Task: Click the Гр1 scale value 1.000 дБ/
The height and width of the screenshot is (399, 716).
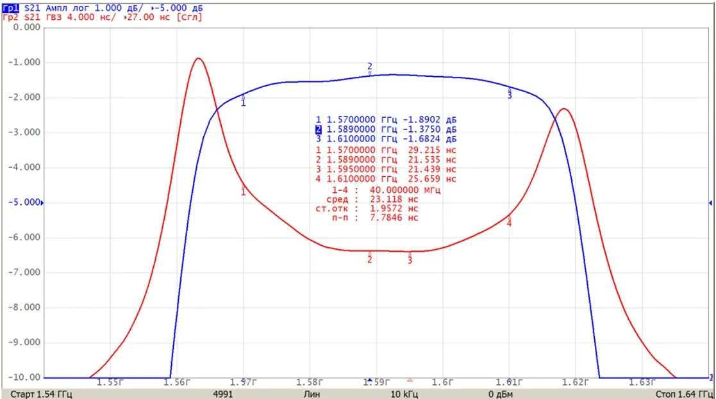Action: [x=119, y=8]
